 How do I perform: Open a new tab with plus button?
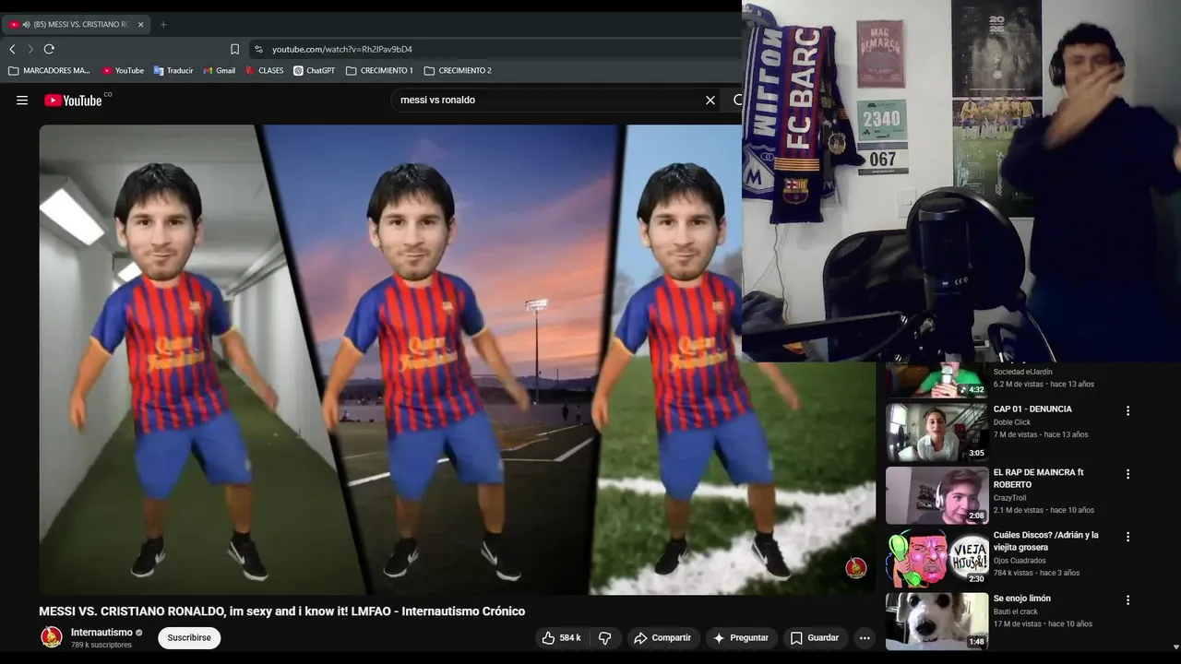tap(163, 24)
